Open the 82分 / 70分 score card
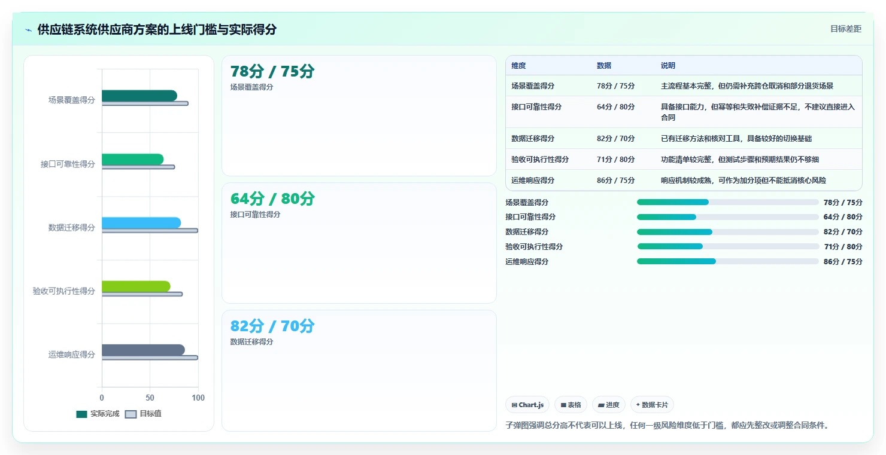 (x=359, y=370)
